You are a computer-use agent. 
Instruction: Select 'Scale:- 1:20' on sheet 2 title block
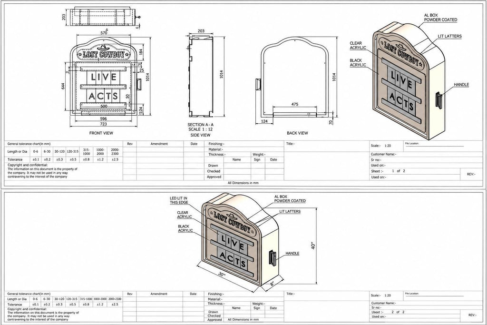[x=381, y=295]
